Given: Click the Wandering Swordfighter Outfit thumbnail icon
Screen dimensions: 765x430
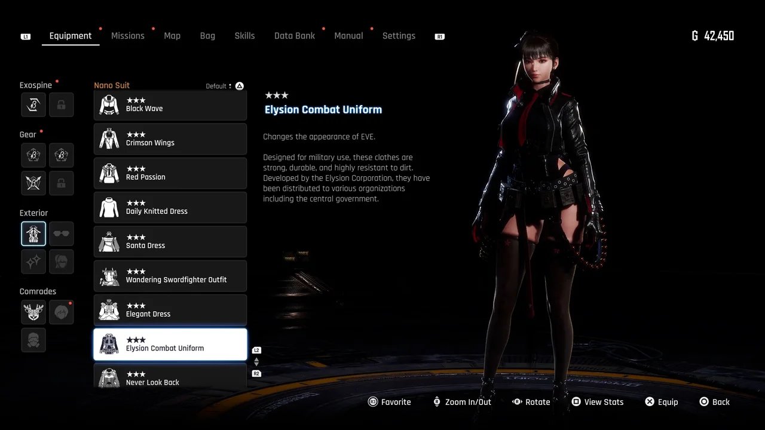Looking at the screenshot, I should pyautogui.click(x=109, y=276).
